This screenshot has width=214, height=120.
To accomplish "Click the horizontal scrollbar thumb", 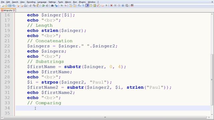I will pos(105,117).
